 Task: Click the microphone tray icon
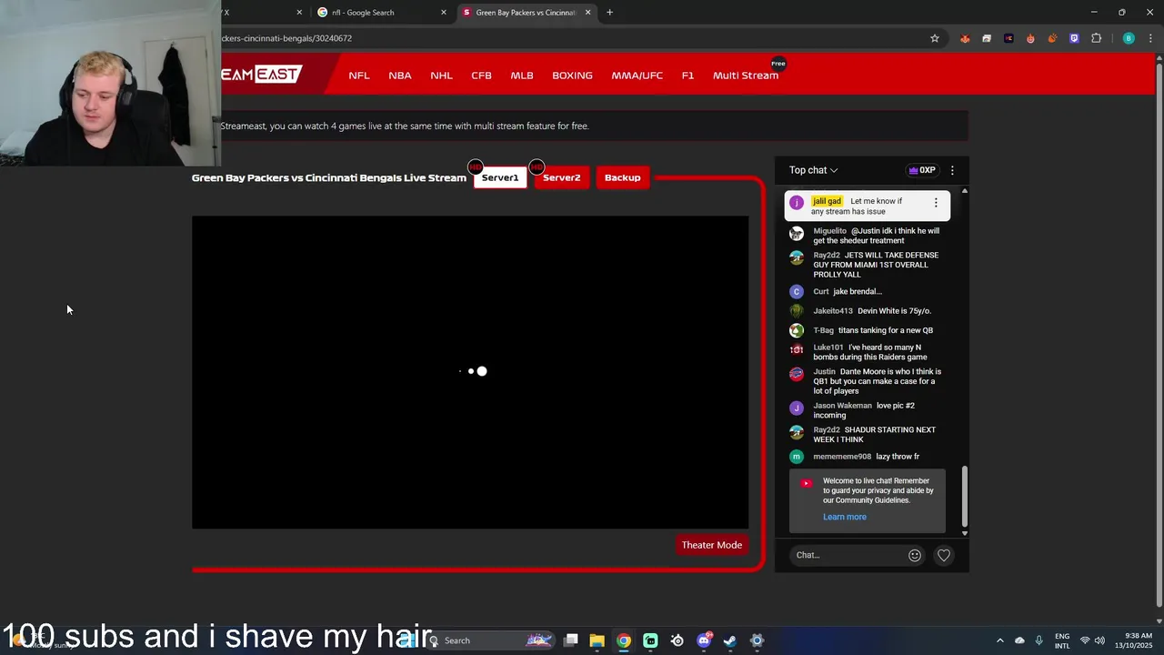pyautogui.click(x=1039, y=640)
